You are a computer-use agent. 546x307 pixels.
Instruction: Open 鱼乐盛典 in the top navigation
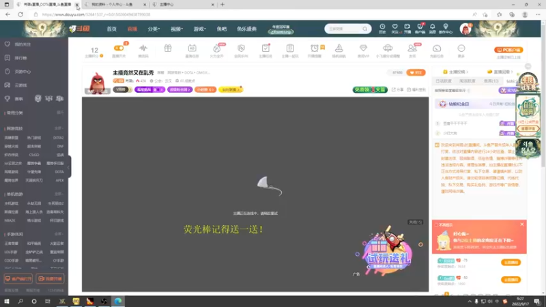[x=246, y=29]
